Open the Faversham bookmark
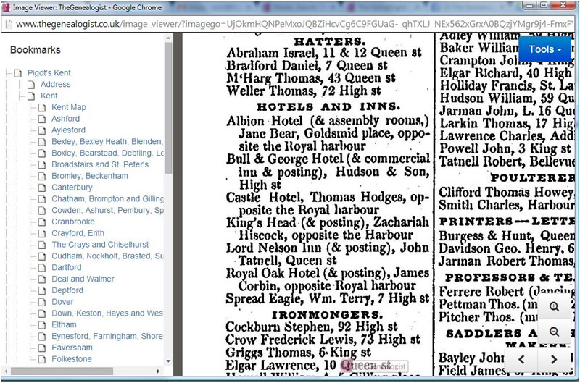580x383 pixels. [72, 348]
